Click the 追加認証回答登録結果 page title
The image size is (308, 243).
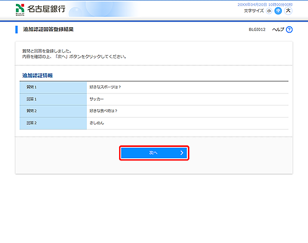click(48, 30)
